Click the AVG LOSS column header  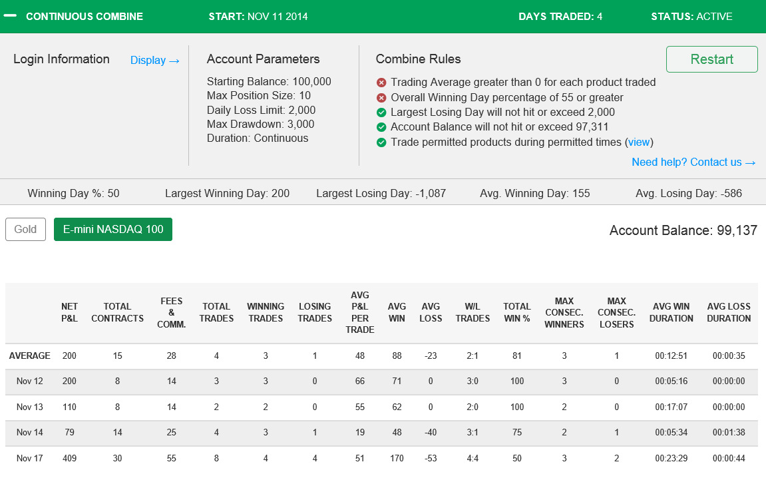(431, 312)
